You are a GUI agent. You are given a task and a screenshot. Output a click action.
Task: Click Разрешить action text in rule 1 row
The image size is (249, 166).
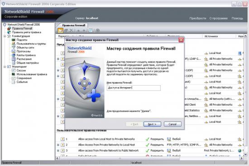pyautogui.click(x=157, y=139)
